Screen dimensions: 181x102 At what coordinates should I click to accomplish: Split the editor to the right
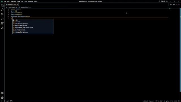pyautogui.click(x=176, y=5)
